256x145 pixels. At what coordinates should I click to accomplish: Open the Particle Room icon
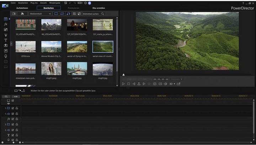point(6,35)
